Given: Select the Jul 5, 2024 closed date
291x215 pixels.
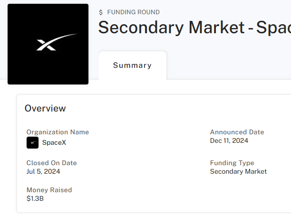Looking at the screenshot, I should [x=43, y=171].
